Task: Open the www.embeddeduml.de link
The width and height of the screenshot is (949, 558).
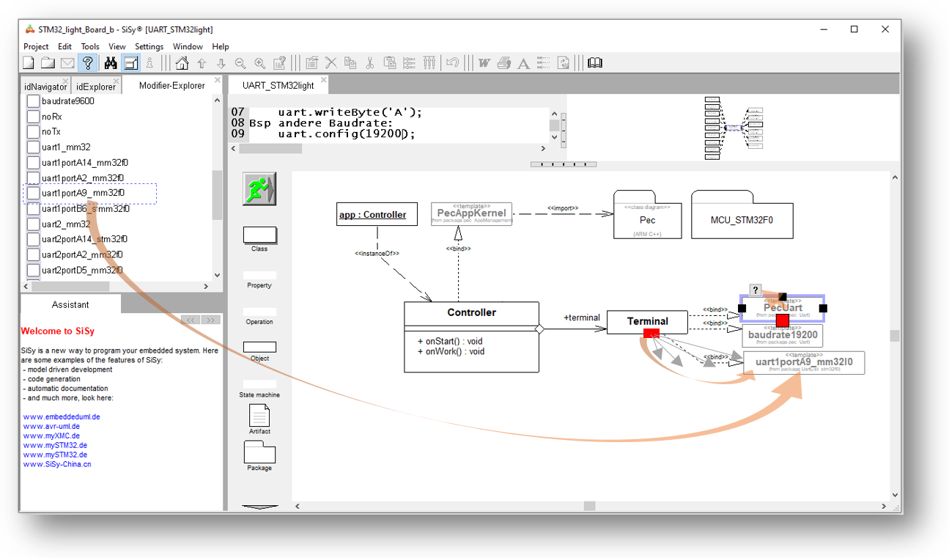Action: click(62, 416)
